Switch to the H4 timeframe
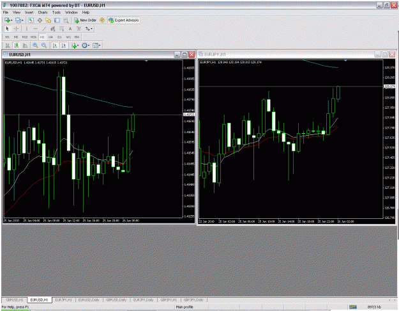This screenshot has height=311, width=399. click(x=50, y=37)
